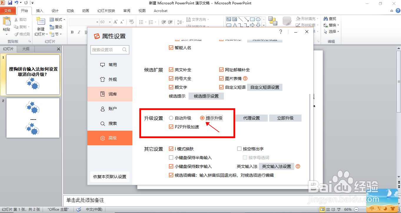Click the 立即升级 button
Screen dimensions: 401x213
coord(285,118)
